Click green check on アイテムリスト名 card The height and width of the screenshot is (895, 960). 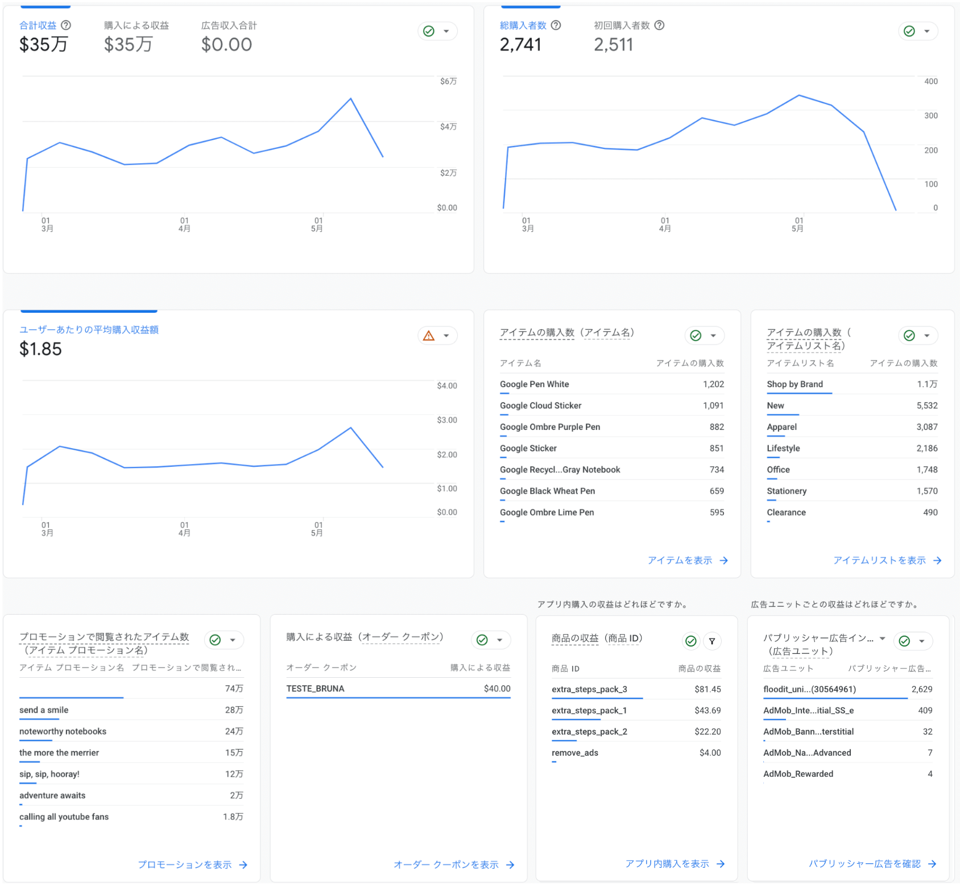[x=909, y=335]
